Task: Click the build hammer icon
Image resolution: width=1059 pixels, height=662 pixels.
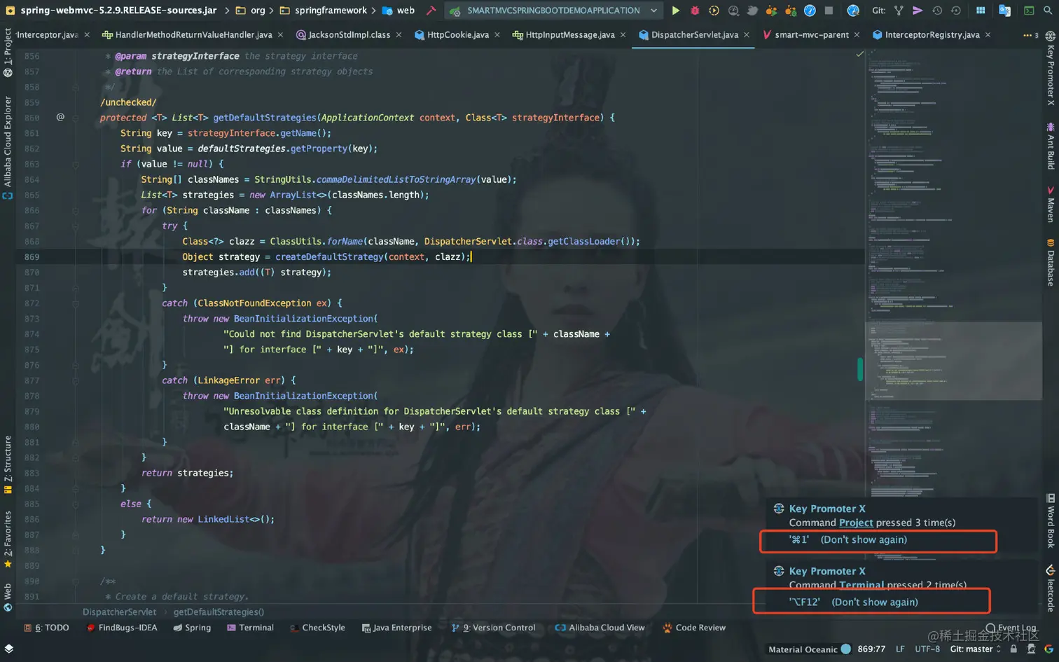Action: [431, 11]
